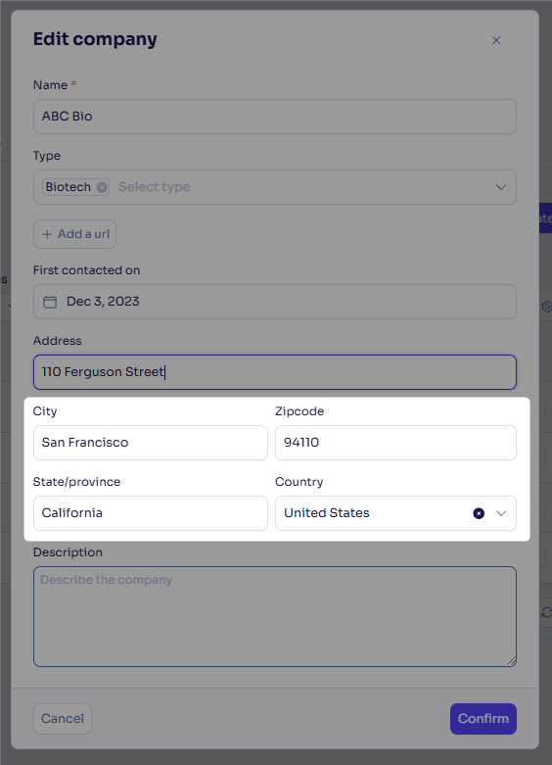Remove the Biotech type tag
The image size is (552, 765).
(102, 187)
